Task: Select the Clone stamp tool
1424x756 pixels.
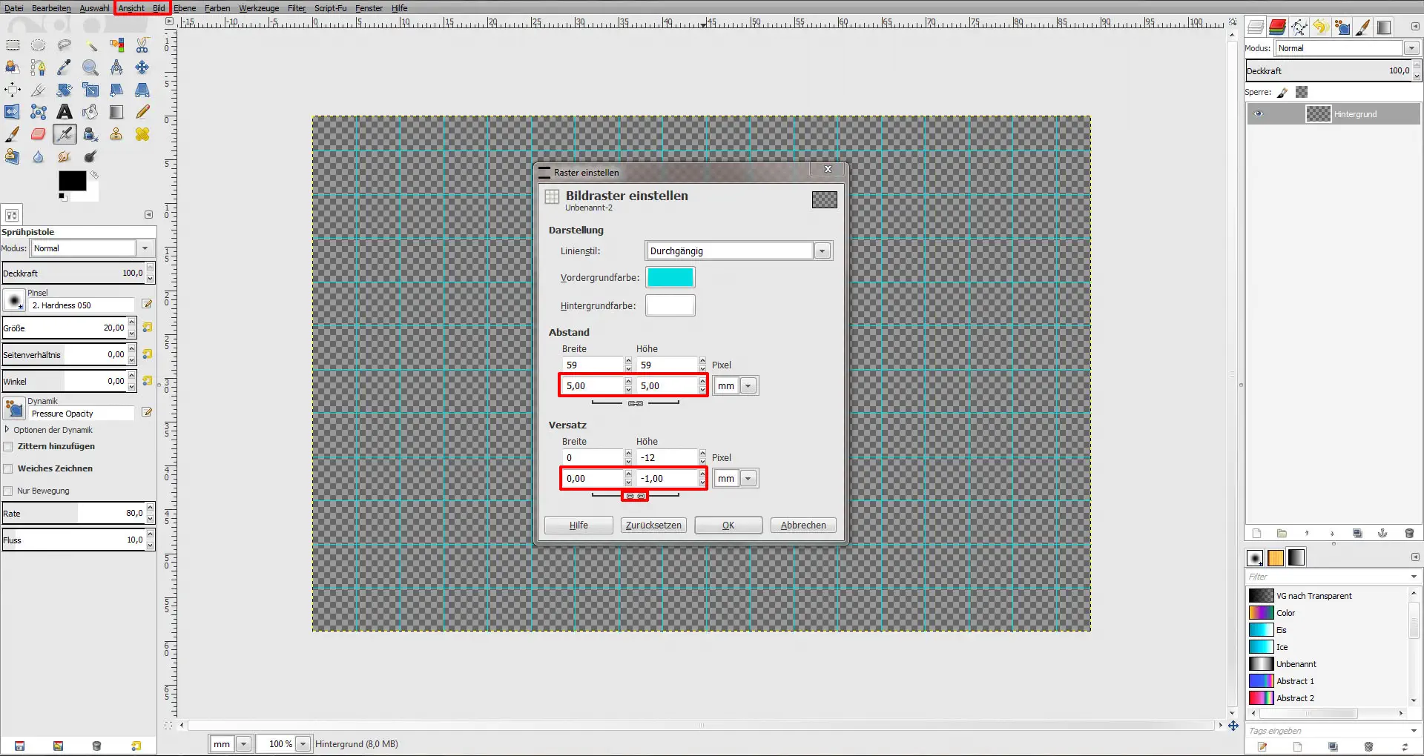Action: [115, 135]
